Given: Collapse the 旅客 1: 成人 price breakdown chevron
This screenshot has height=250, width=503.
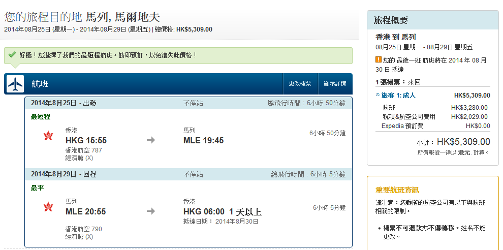Looking at the screenshot, I should (x=378, y=95).
